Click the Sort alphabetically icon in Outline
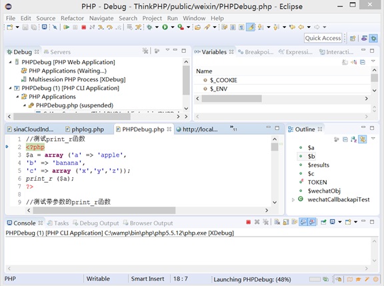Image resolution: width=384 pixels, height=286 pixels. point(353,139)
